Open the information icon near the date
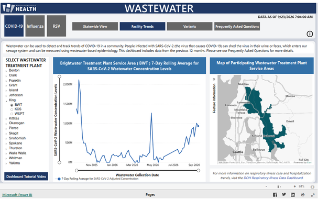 point(310,34)
